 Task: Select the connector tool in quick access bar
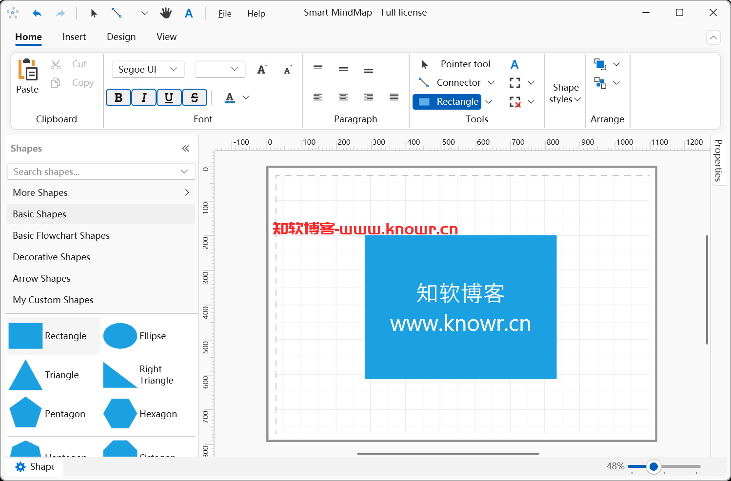pyautogui.click(x=117, y=13)
